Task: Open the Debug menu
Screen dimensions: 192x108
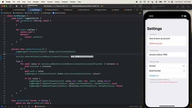Action: (57, 2)
